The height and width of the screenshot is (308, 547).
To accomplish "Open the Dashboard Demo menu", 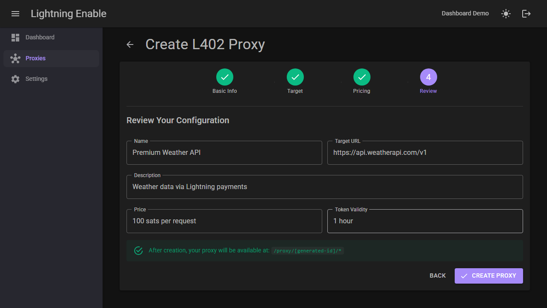I will point(465,13).
